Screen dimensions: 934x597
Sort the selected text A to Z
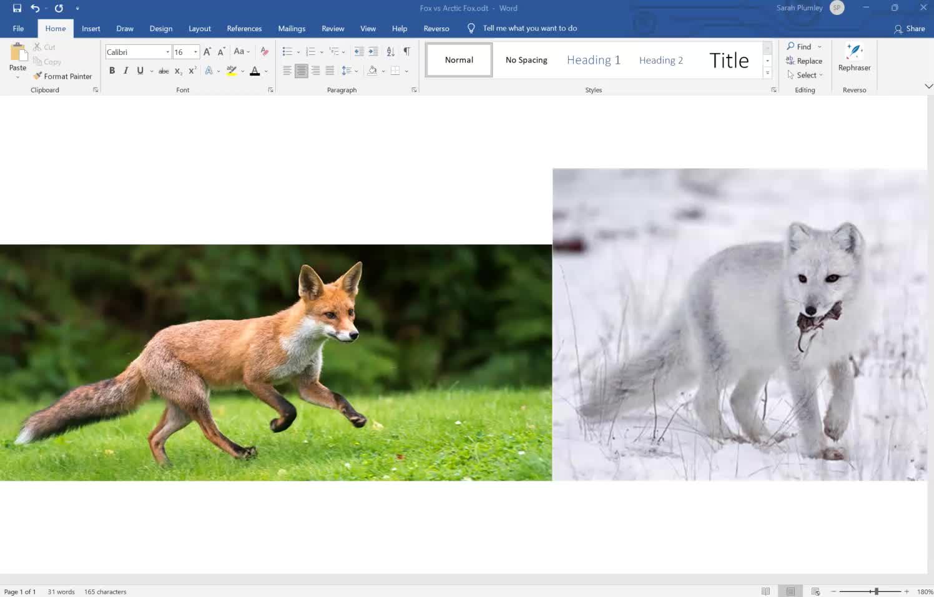point(391,52)
